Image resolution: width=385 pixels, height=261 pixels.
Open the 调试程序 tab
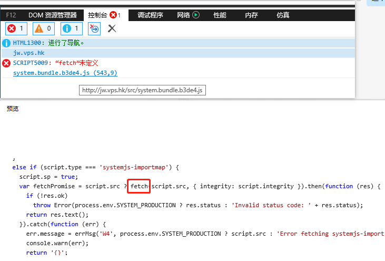[x=150, y=15]
